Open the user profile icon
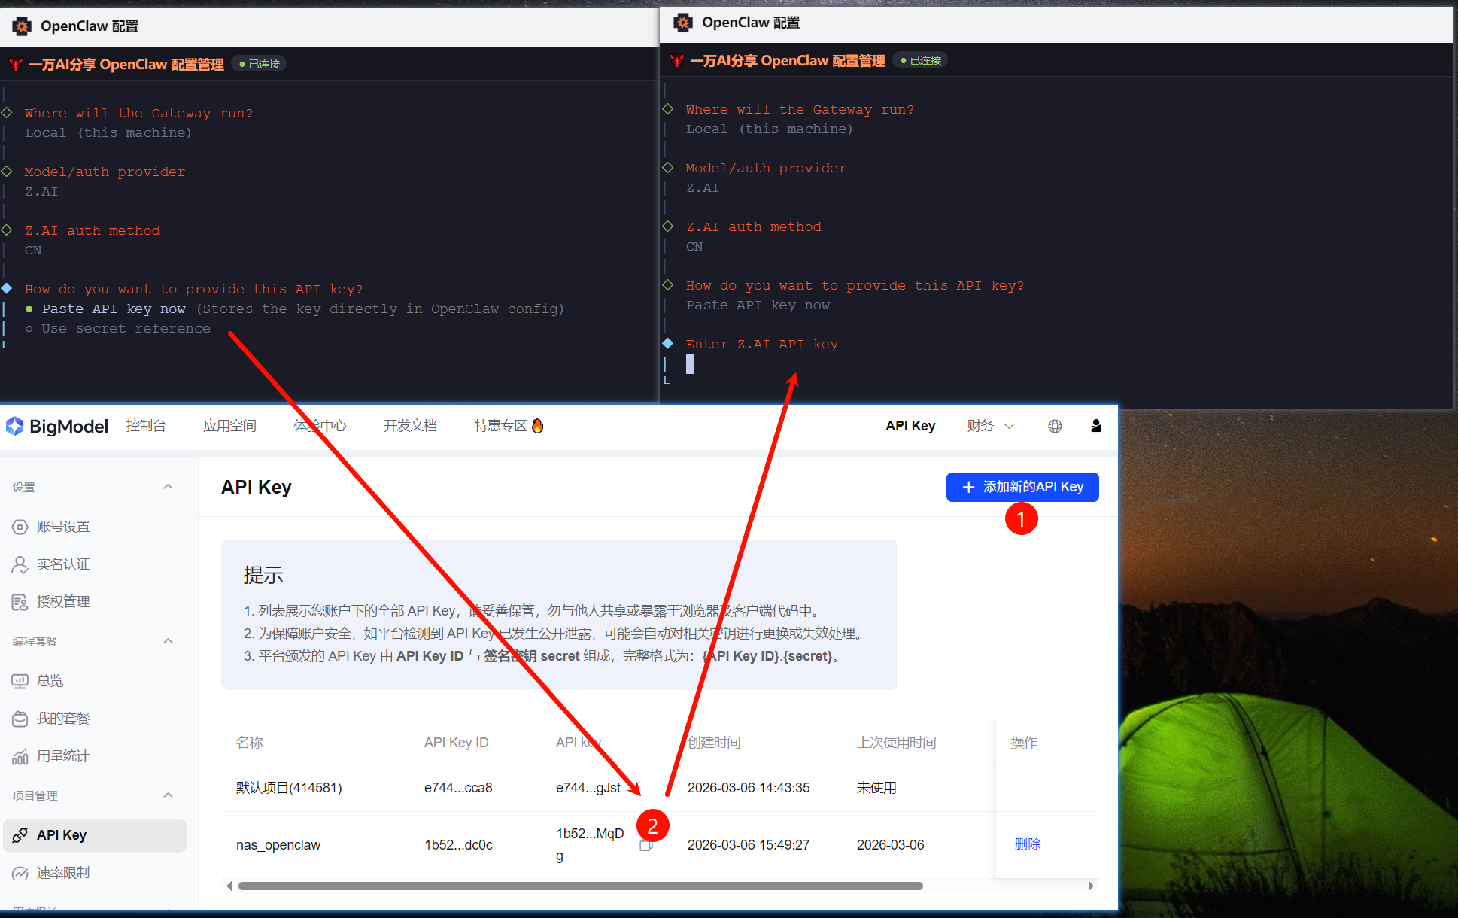The image size is (1458, 918). tap(1095, 426)
